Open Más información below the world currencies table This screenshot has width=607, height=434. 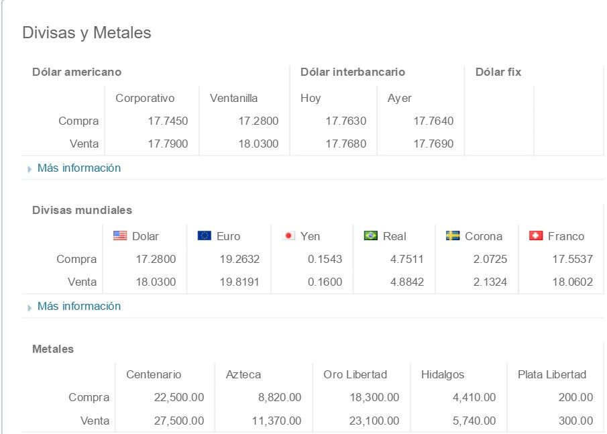coord(79,306)
